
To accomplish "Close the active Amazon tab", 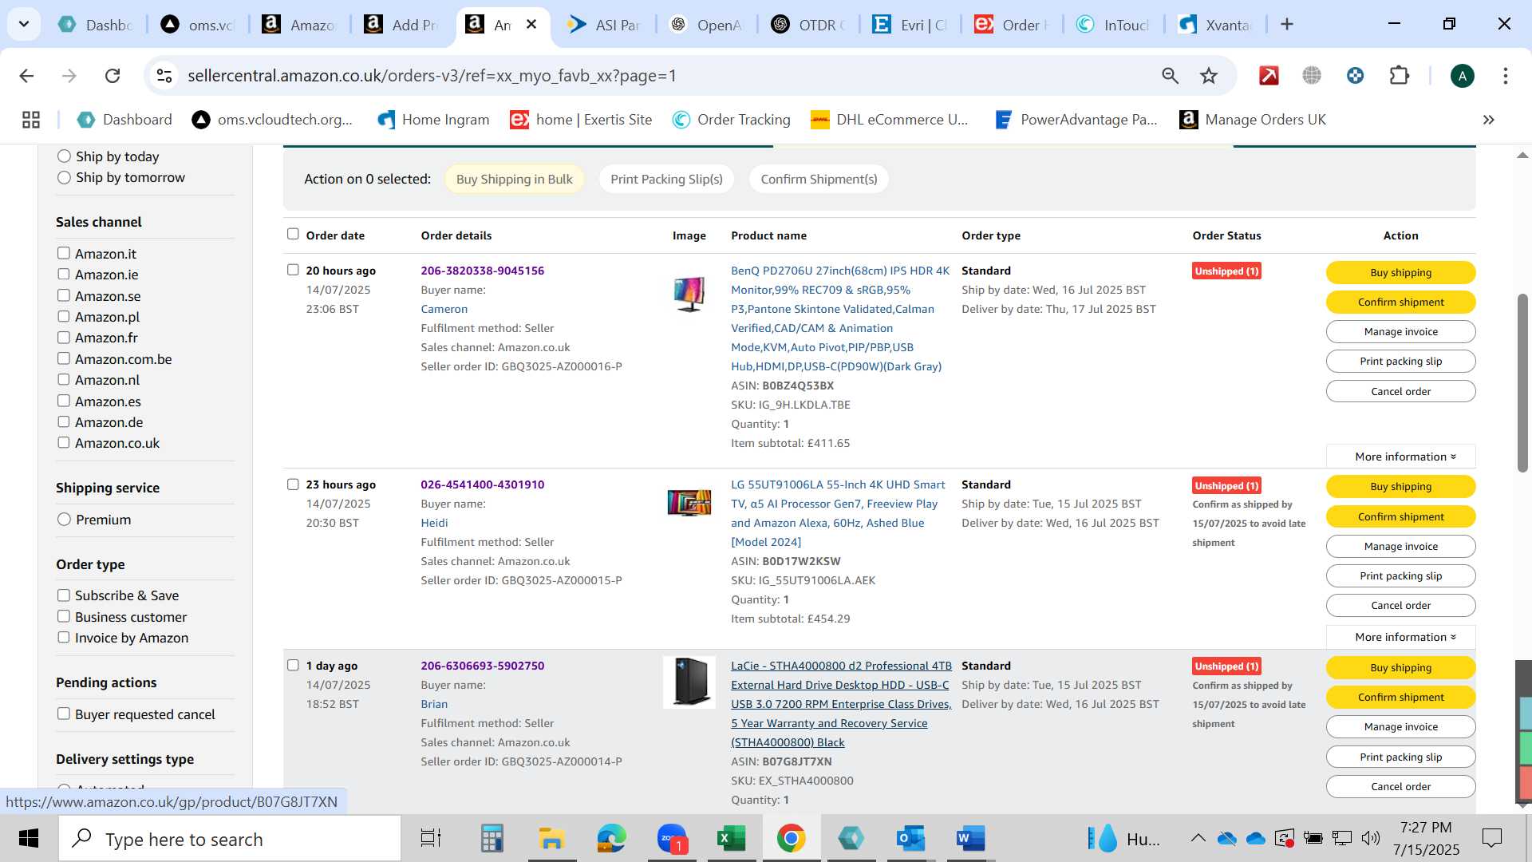I will (x=531, y=25).
